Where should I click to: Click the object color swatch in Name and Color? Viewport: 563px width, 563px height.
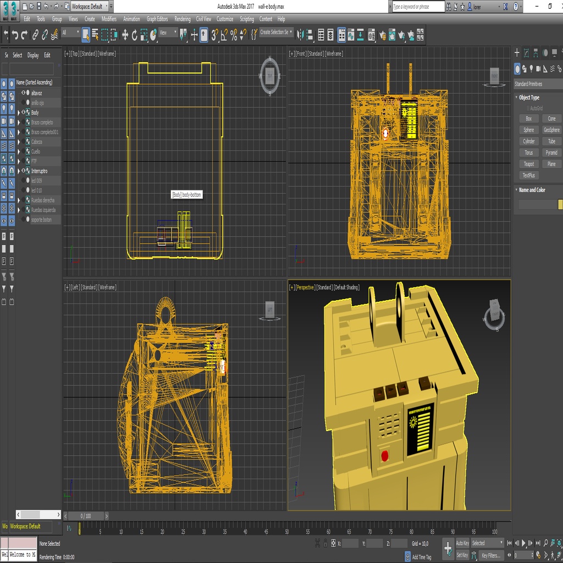coord(560,205)
